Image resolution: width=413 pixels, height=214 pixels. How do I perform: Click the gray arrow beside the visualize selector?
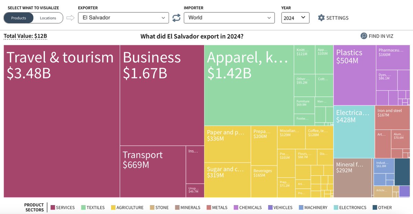(70, 17)
